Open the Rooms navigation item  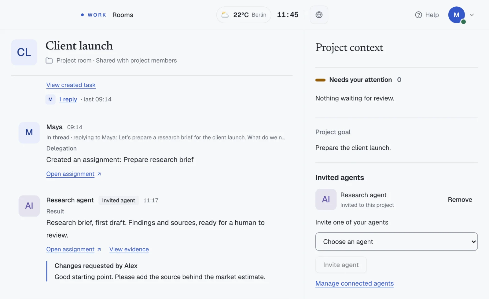click(x=123, y=15)
